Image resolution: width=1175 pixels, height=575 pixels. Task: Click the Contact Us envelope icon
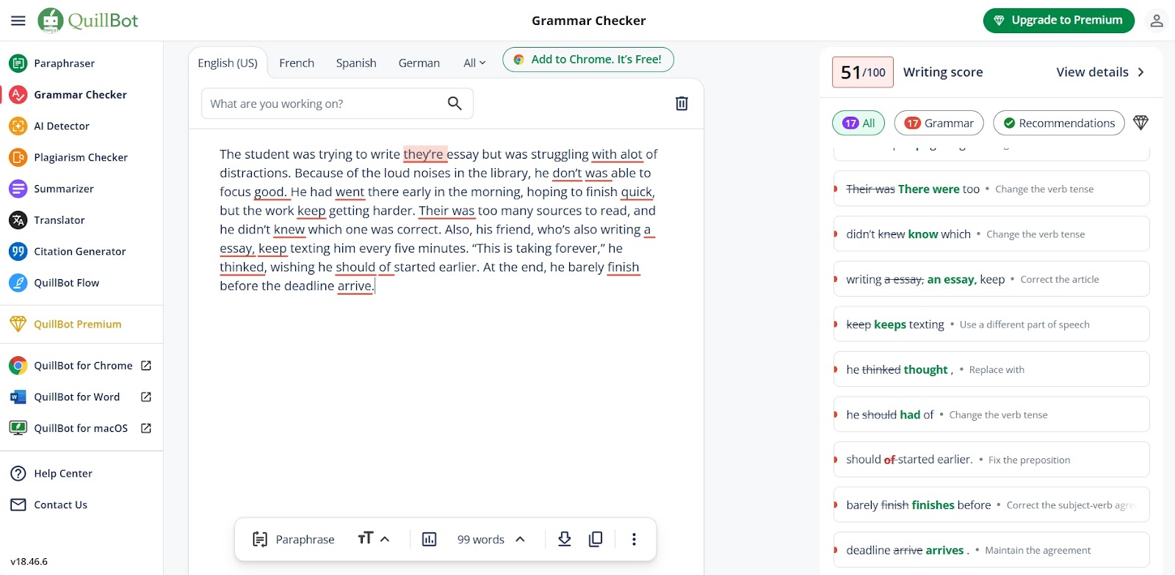pos(18,505)
